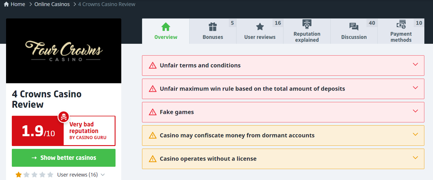Go to Online Casinos breadcrumb link
Screen dimensions: 433x180
pyautogui.click(x=52, y=4)
